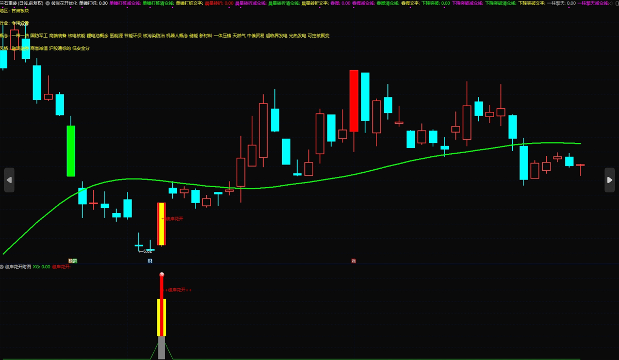619x360 pixels.
Task: Select the 单锤打桩 indicator value label
Action: pyautogui.click(x=93, y=3)
